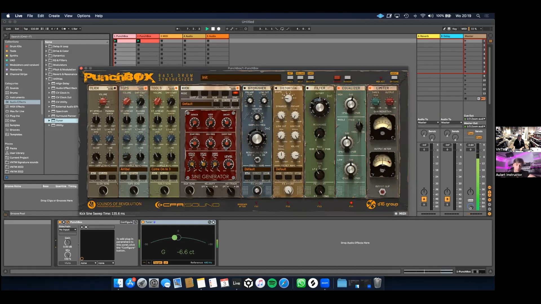Viewport: 541px width, 304px height.
Task: Open WhatsApp from the Dock
Action: (x=301, y=283)
